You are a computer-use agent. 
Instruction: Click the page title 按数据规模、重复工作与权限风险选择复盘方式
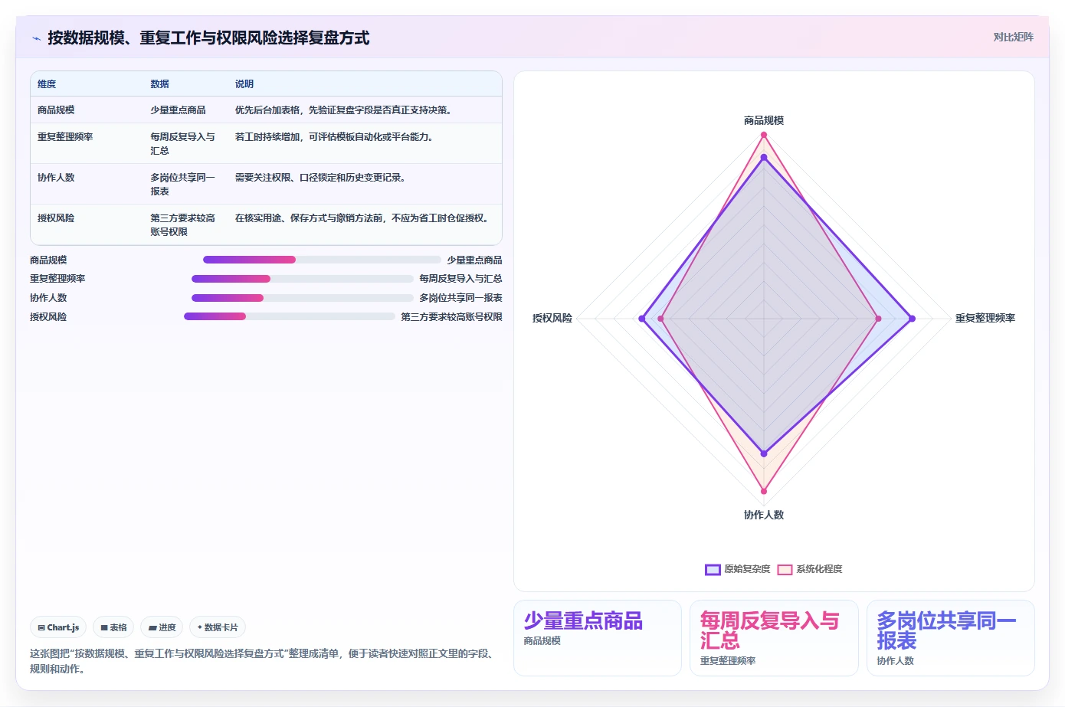(208, 38)
